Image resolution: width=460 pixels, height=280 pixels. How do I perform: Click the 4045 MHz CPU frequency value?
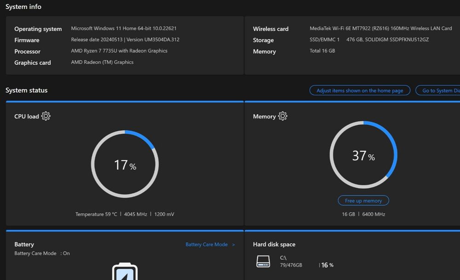pos(136,214)
